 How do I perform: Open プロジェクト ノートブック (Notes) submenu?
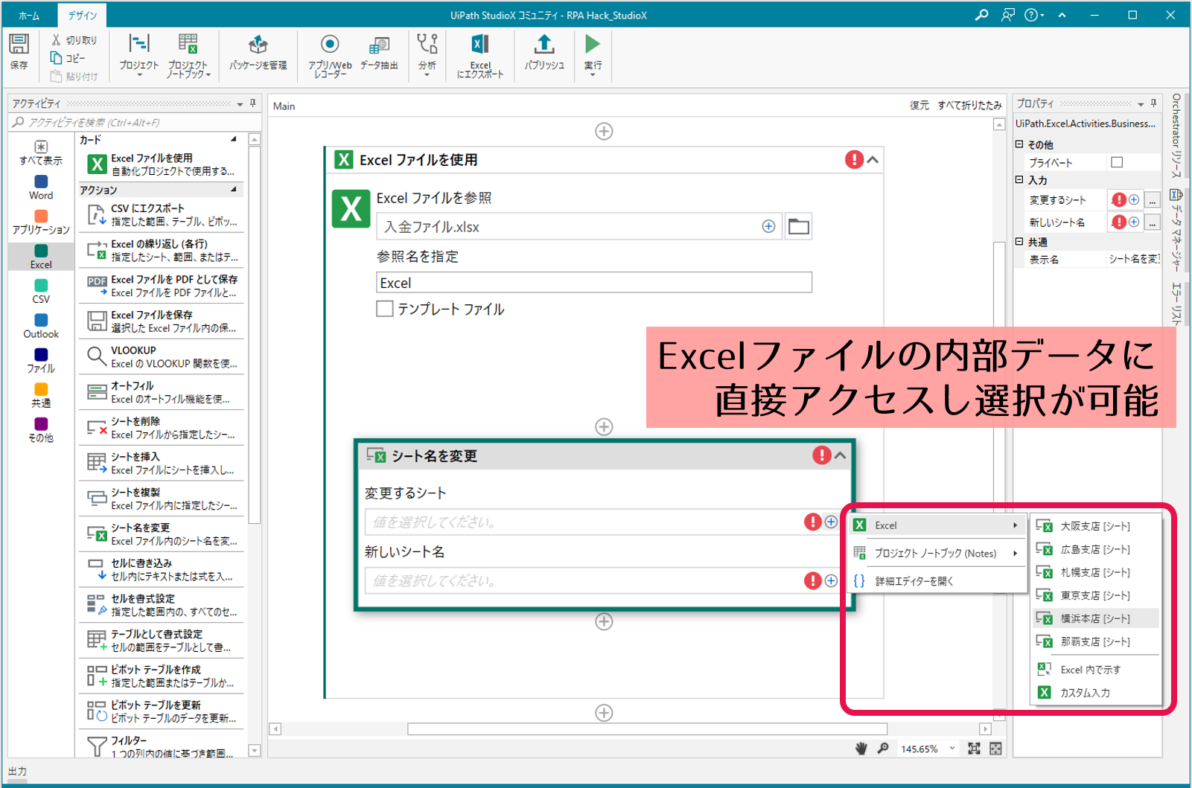[x=938, y=553]
